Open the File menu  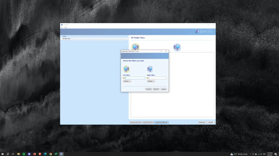62,27
